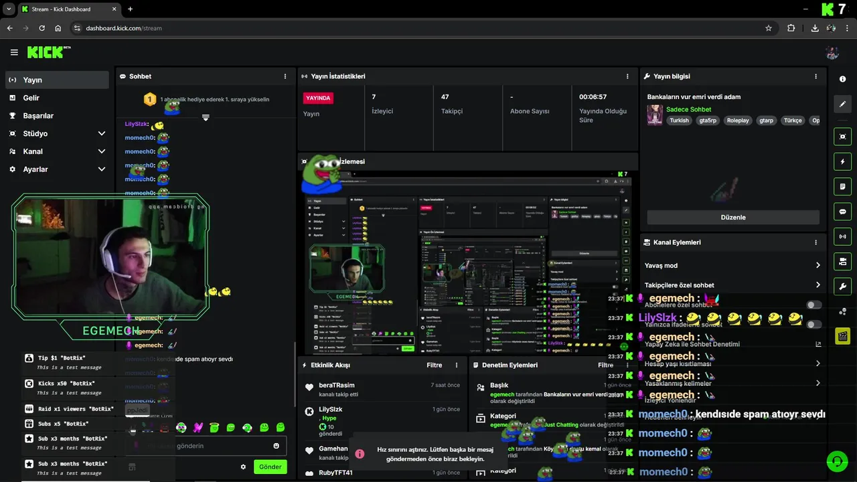Toggle the Abonelere özel sohbet switch
The height and width of the screenshot is (482, 857).
click(x=813, y=305)
